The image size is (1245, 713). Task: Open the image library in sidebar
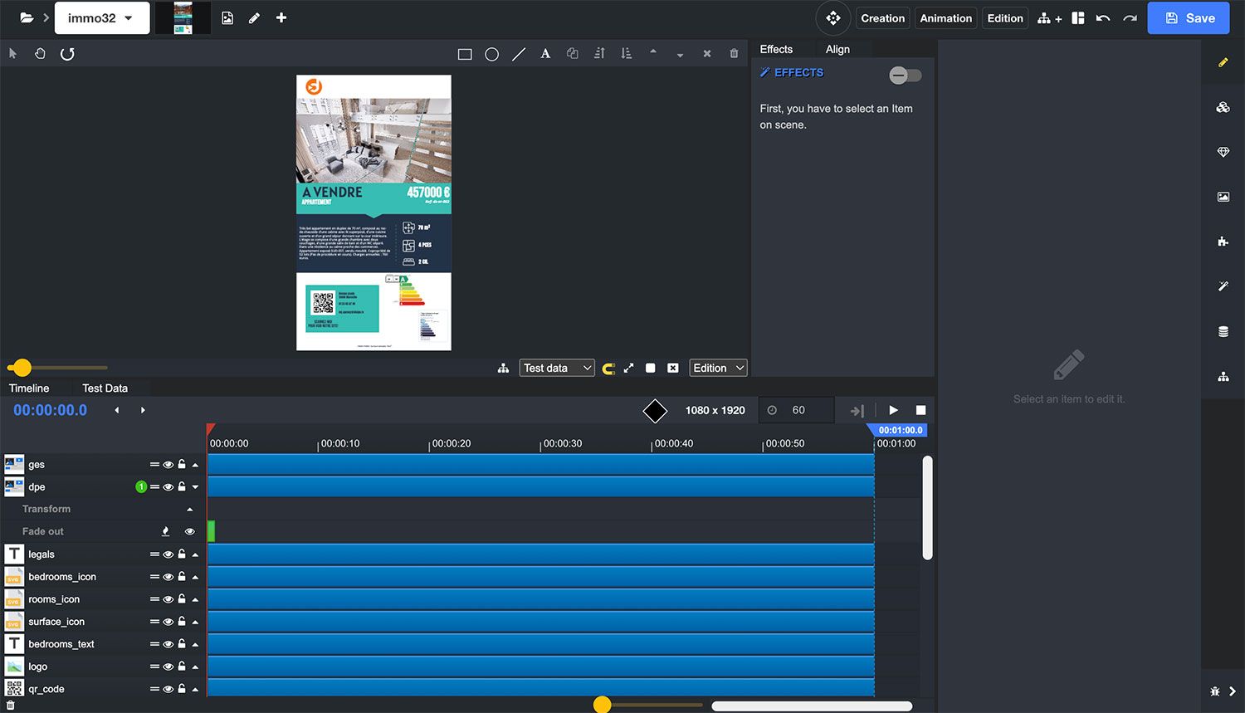(x=1223, y=197)
